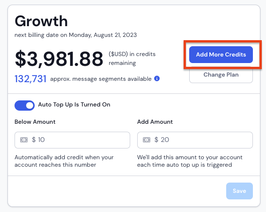266x212 pixels.
Task: Click the Below Amount field label
Action: pos(35,122)
